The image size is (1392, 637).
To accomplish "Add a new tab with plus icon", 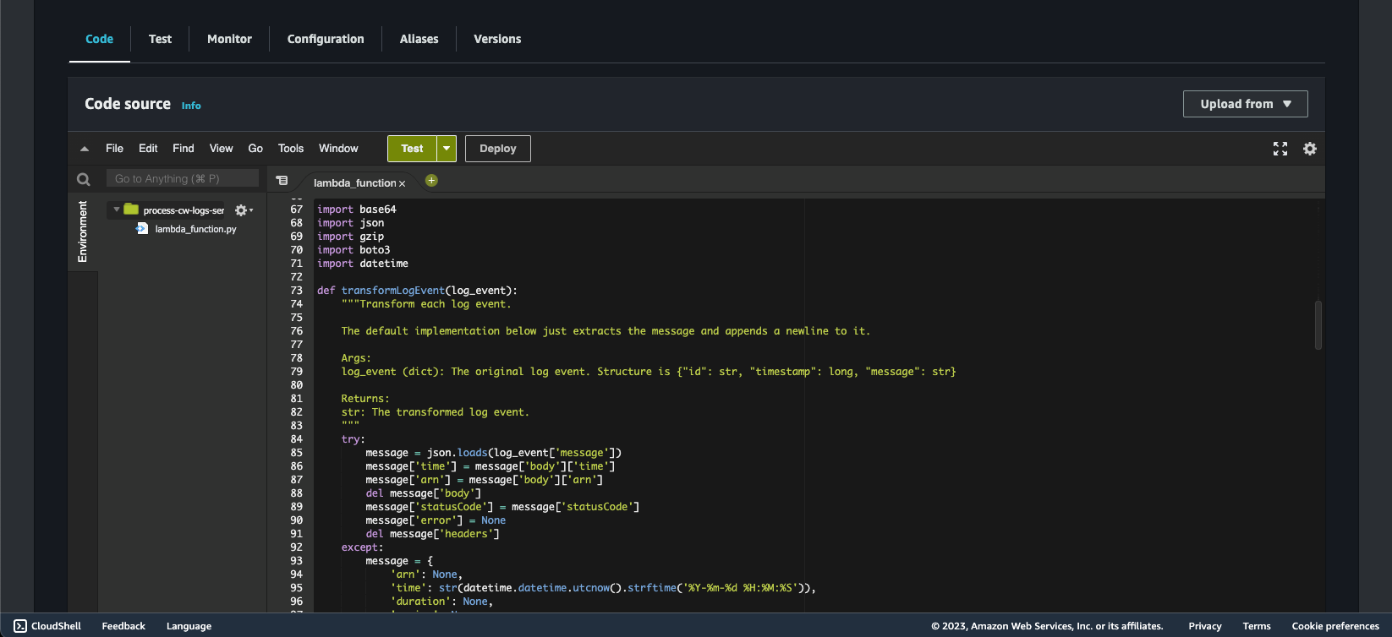I will 431,180.
